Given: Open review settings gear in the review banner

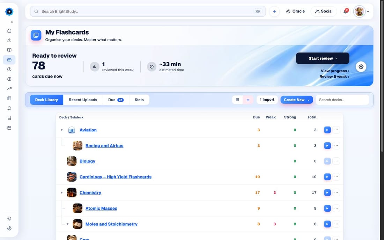Looking at the screenshot, I should click(x=361, y=66).
